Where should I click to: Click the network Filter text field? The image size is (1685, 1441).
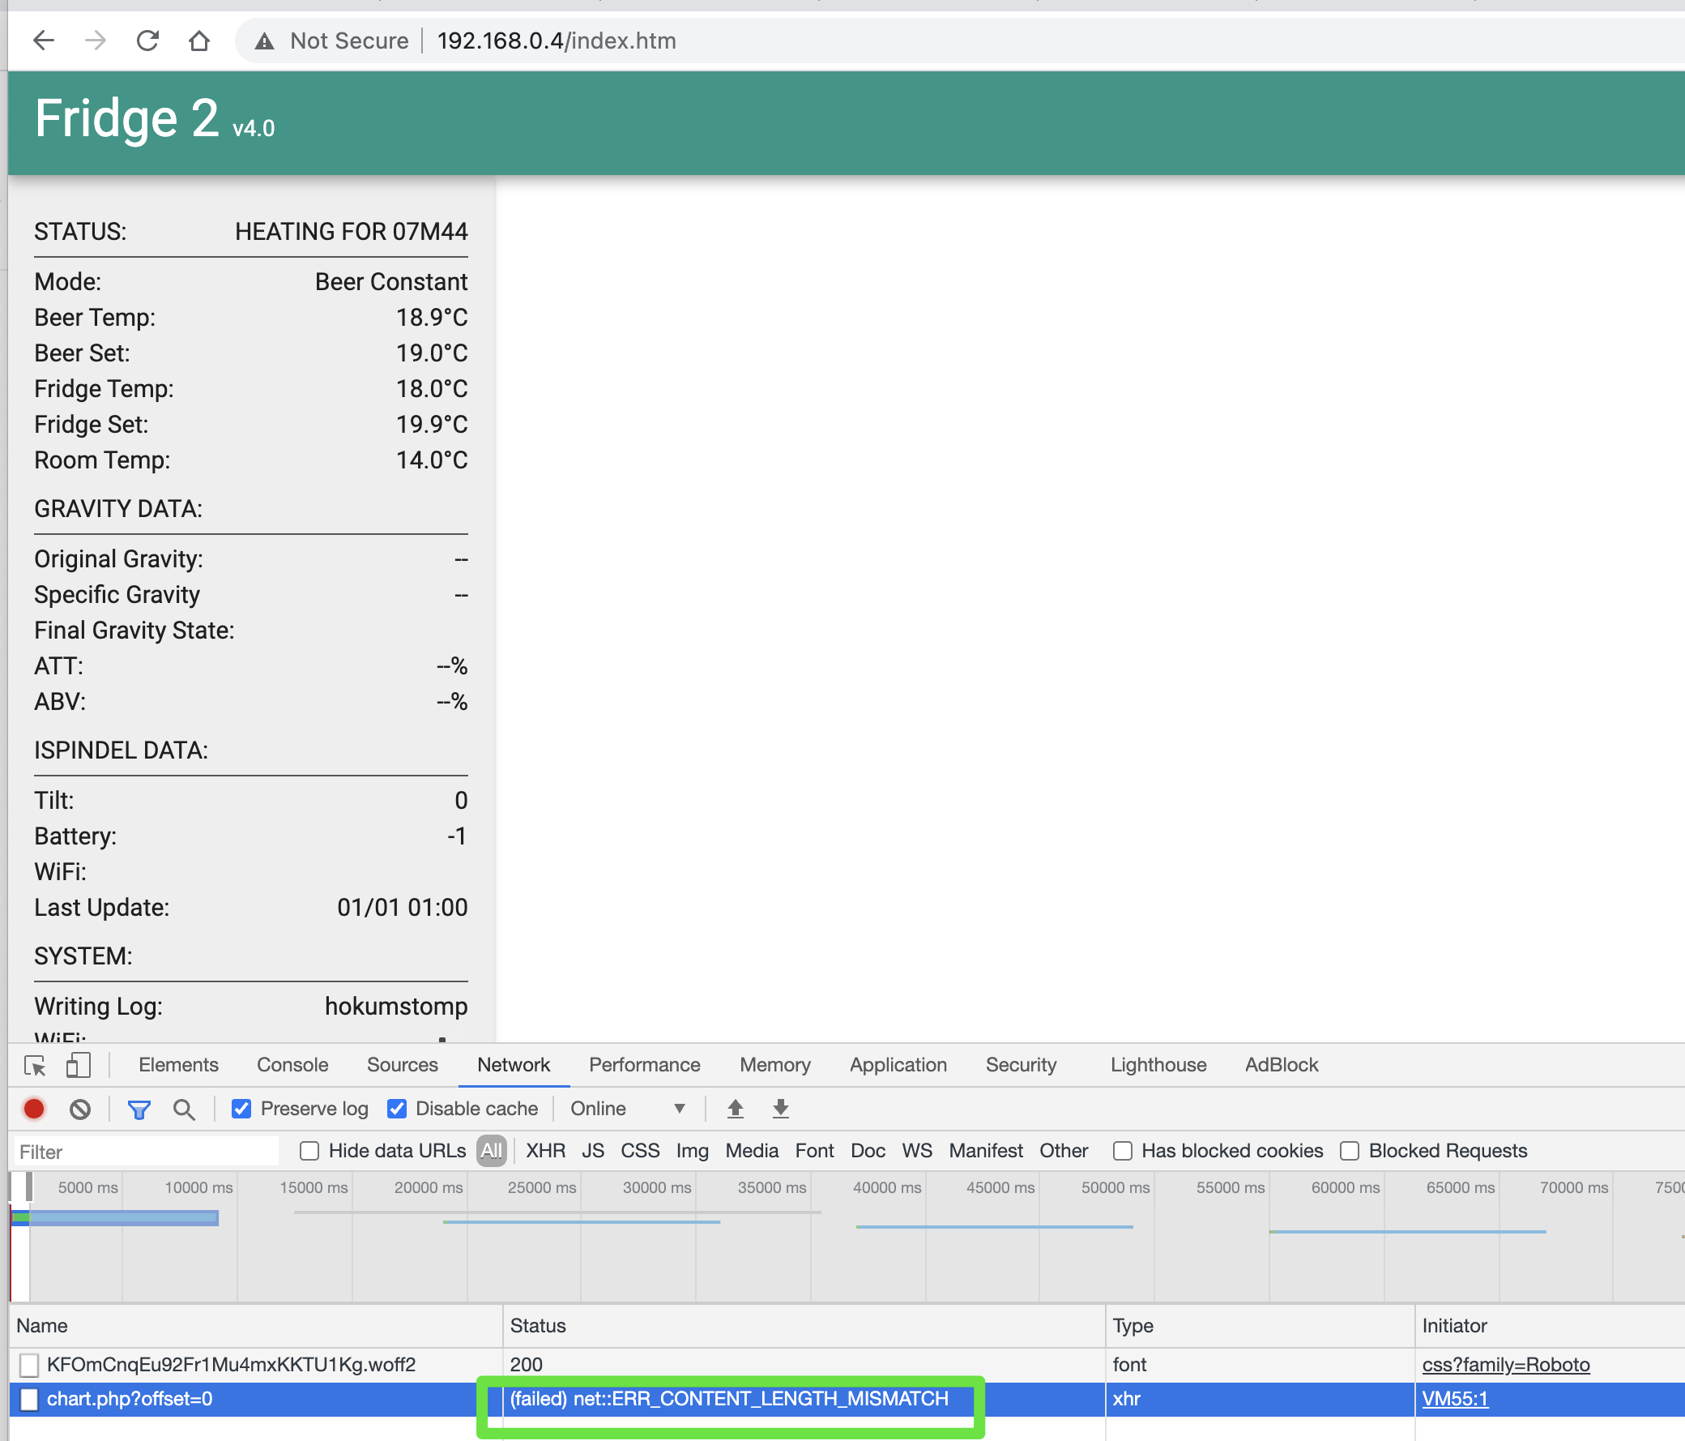pos(147,1152)
